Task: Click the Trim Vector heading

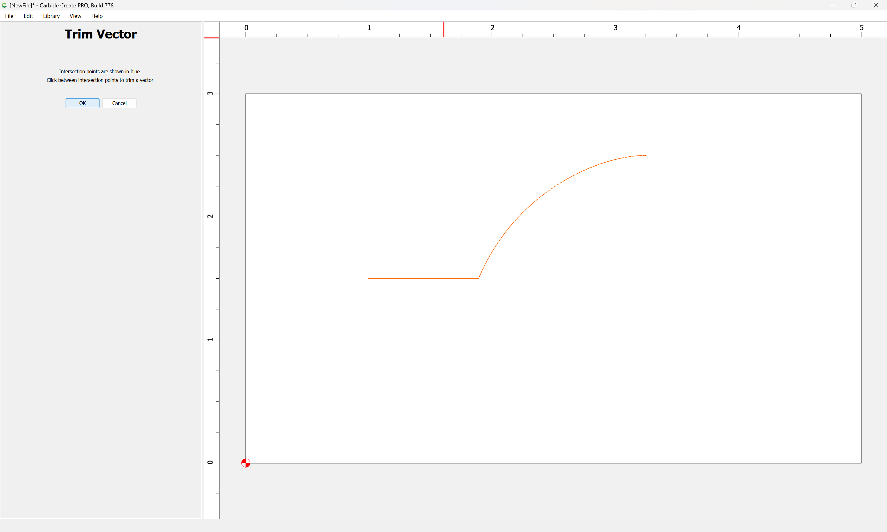Action: click(x=101, y=34)
